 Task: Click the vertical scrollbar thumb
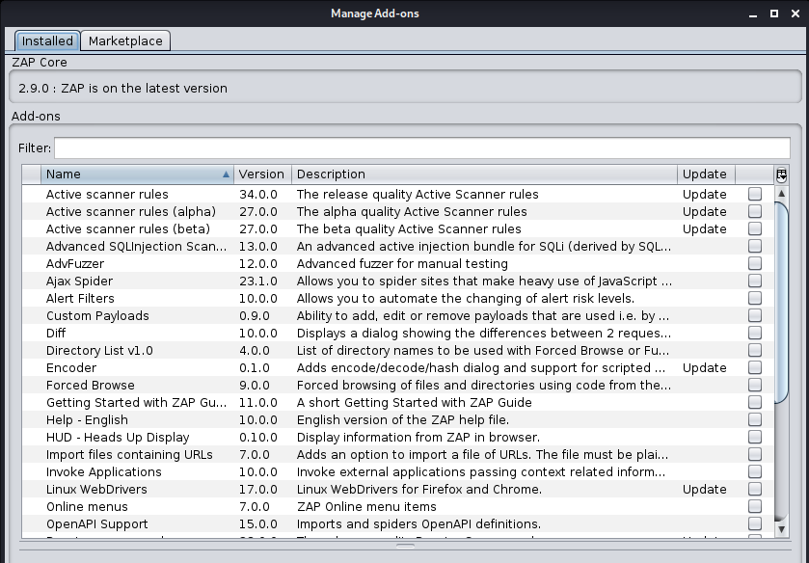pyautogui.click(x=781, y=303)
